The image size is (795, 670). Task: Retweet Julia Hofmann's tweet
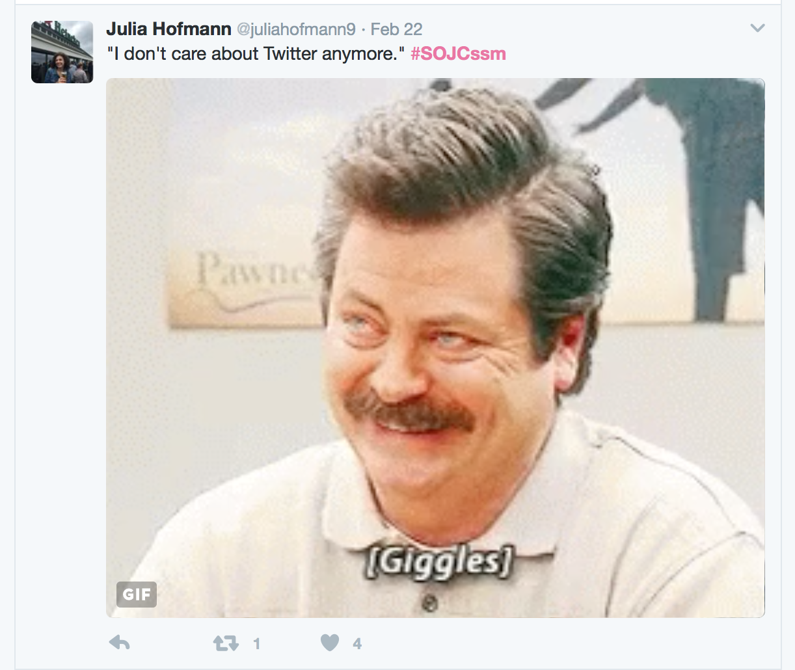[226, 643]
